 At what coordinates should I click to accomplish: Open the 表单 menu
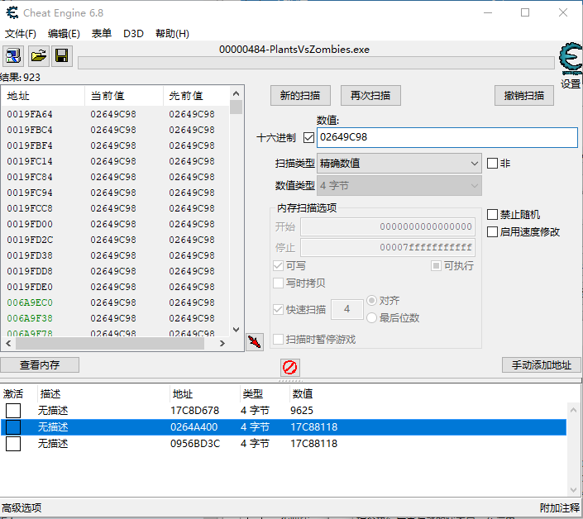102,34
